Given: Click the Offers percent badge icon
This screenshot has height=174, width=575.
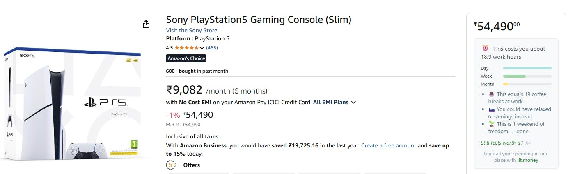Looking at the screenshot, I should pyautogui.click(x=171, y=165).
